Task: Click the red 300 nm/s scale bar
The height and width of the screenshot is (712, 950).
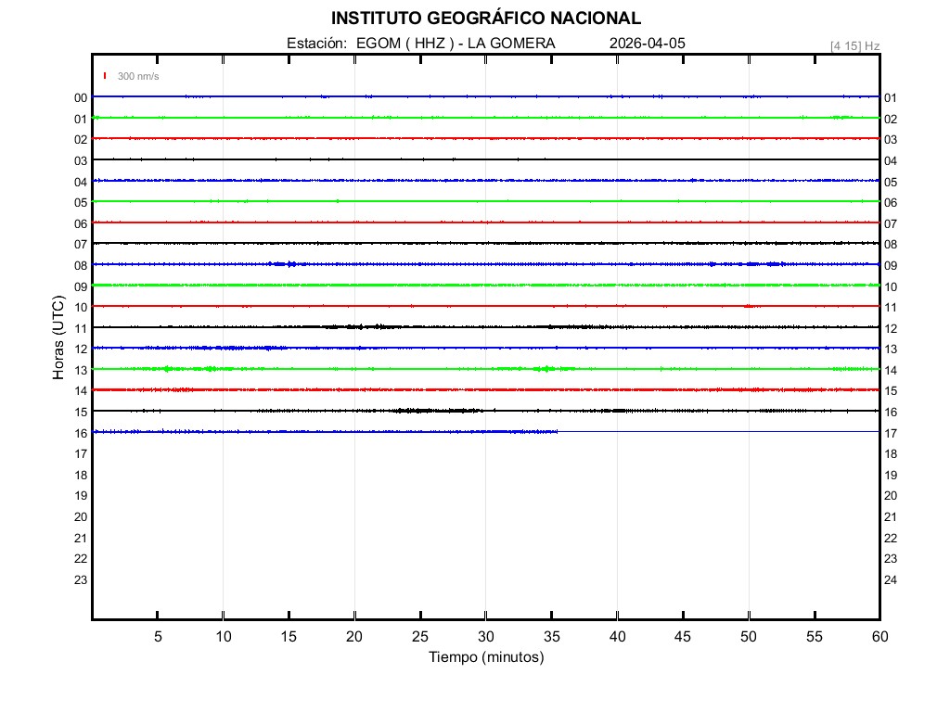Action: (105, 76)
